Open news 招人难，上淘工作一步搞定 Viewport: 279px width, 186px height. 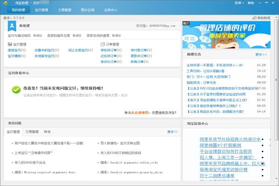[x=228, y=158]
